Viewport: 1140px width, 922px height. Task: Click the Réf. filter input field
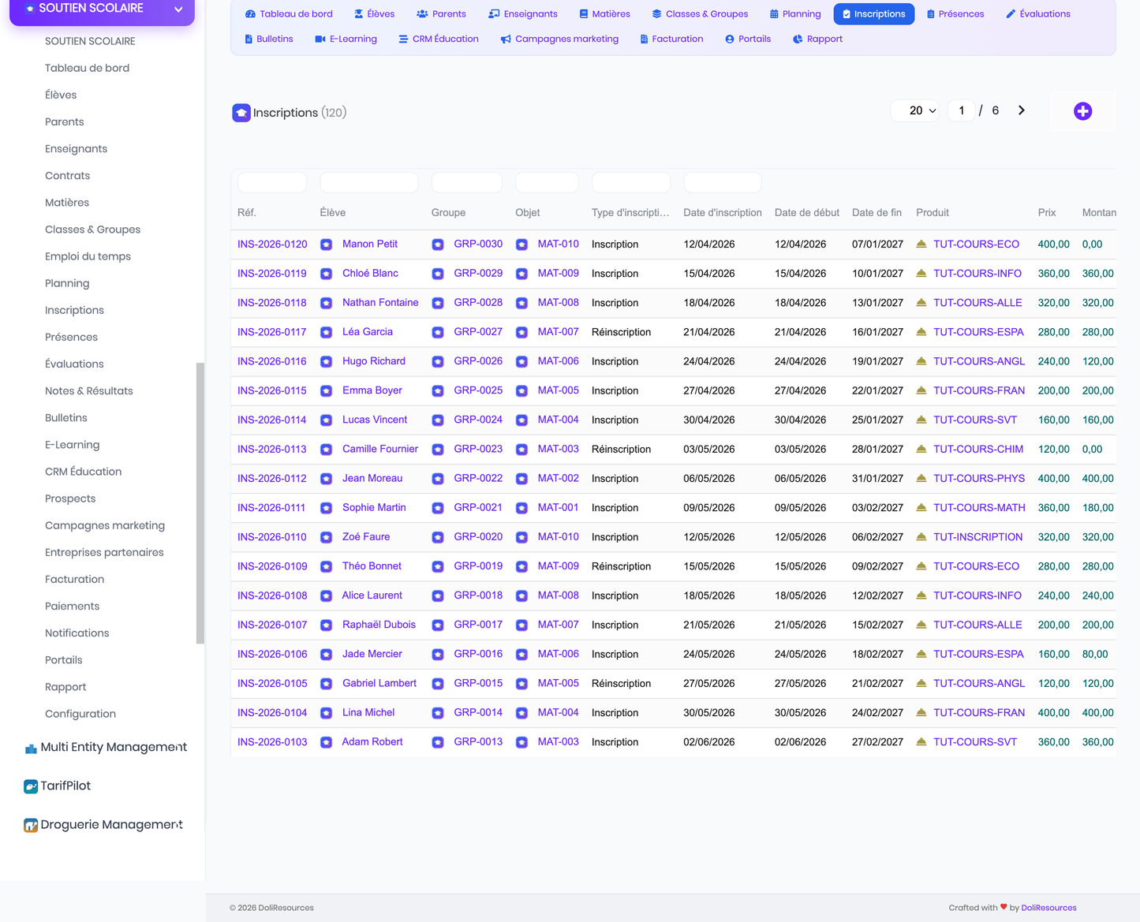[x=272, y=182]
